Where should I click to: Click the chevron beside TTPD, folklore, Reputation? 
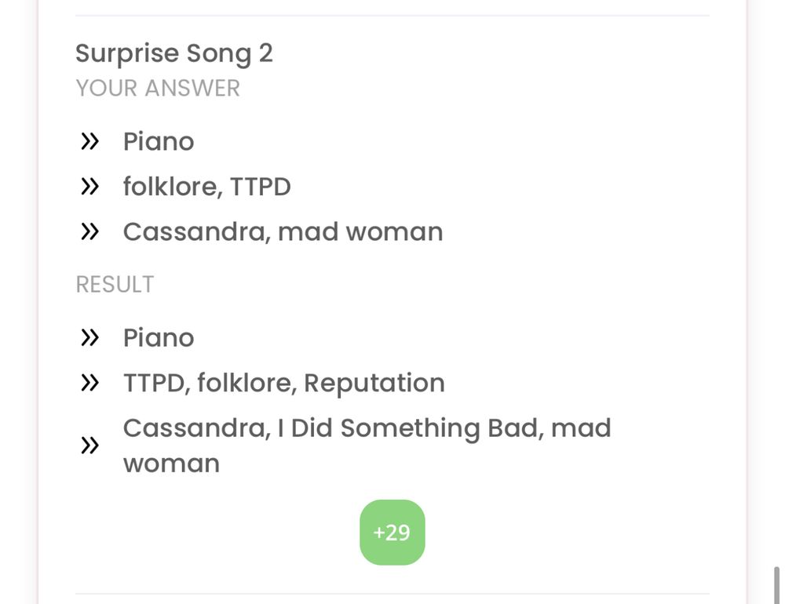coord(89,383)
